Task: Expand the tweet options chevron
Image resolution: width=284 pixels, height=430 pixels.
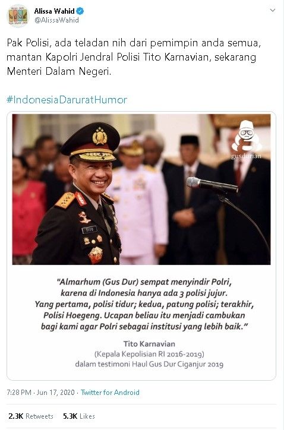Action: [273, 11]
